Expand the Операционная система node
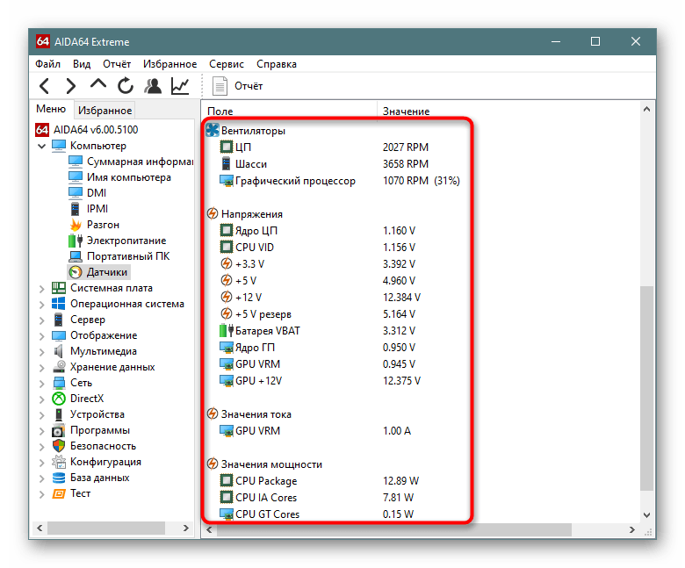 41,305
